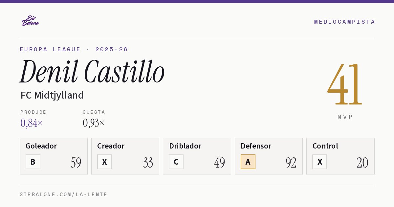Click the Control score 20

click(362, 162)
